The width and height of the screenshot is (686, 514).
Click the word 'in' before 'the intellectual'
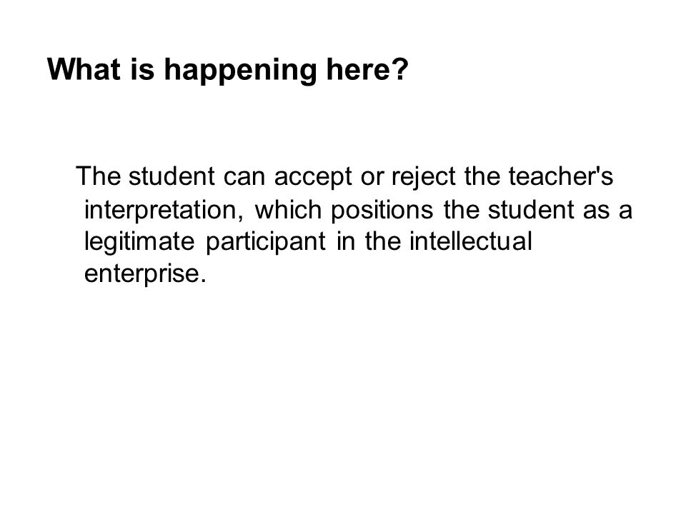[x=346, y=241]
